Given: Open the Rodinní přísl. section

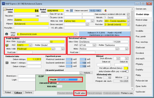Looking at the screenshot, I should tap(141, 25).
